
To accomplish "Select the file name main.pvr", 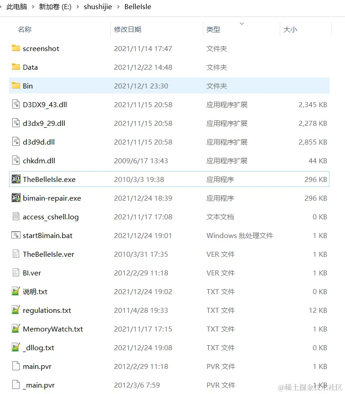I will pyautogui.click(x=37, y=367).
